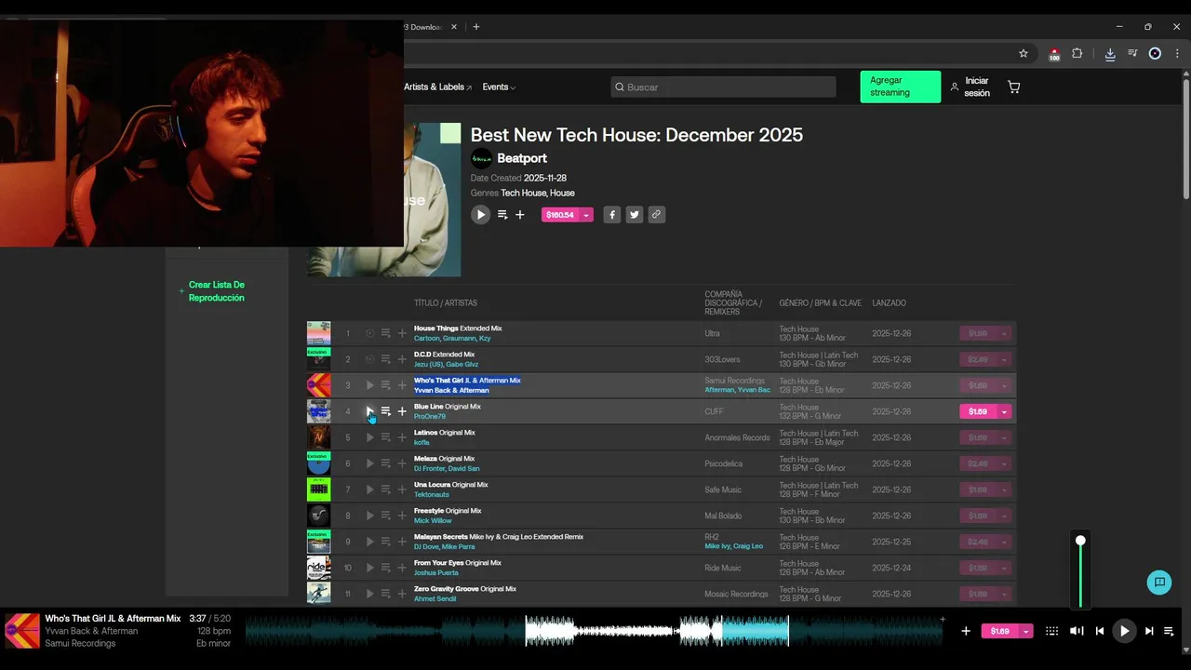Share playlist on Facebook
This screenshot has width=1191, height=670.
[612, 215]
